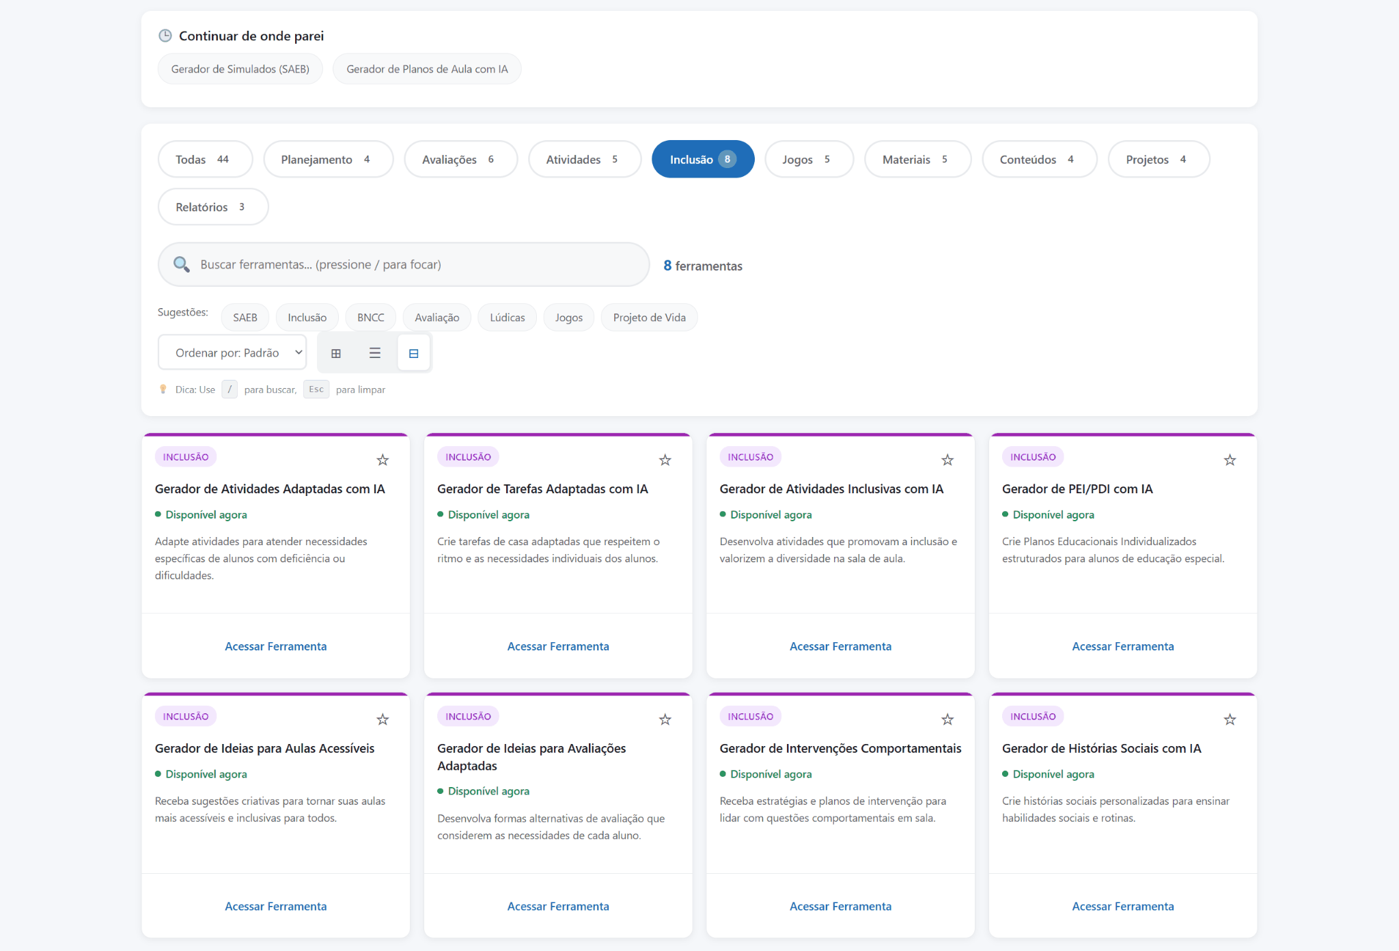The height and width of the screenshot is (951, 1399).
Task: Open the Avaliações category tab
Action: (460, 159)
